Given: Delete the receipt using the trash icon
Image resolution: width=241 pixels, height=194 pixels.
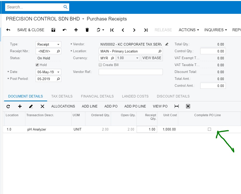Looking at the screenshot, I should [87, 30].
